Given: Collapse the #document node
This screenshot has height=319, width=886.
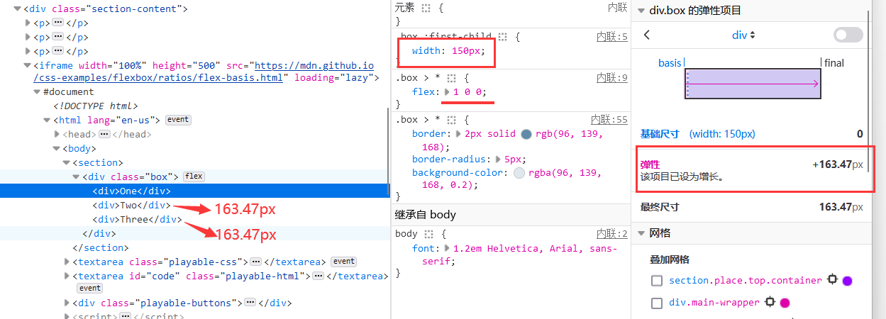Looking at the screenshot, I should click(37, 92).
